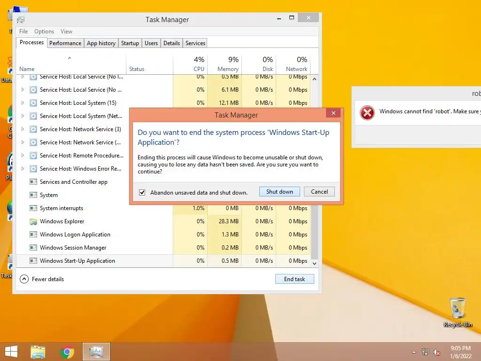481x361 pixels.
Task: Switch to the Performance tab
Action: click(x=65, y=43)
